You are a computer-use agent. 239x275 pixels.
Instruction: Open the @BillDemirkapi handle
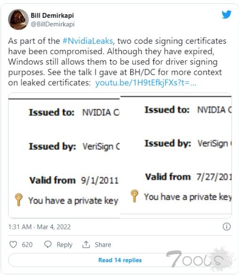53,24
